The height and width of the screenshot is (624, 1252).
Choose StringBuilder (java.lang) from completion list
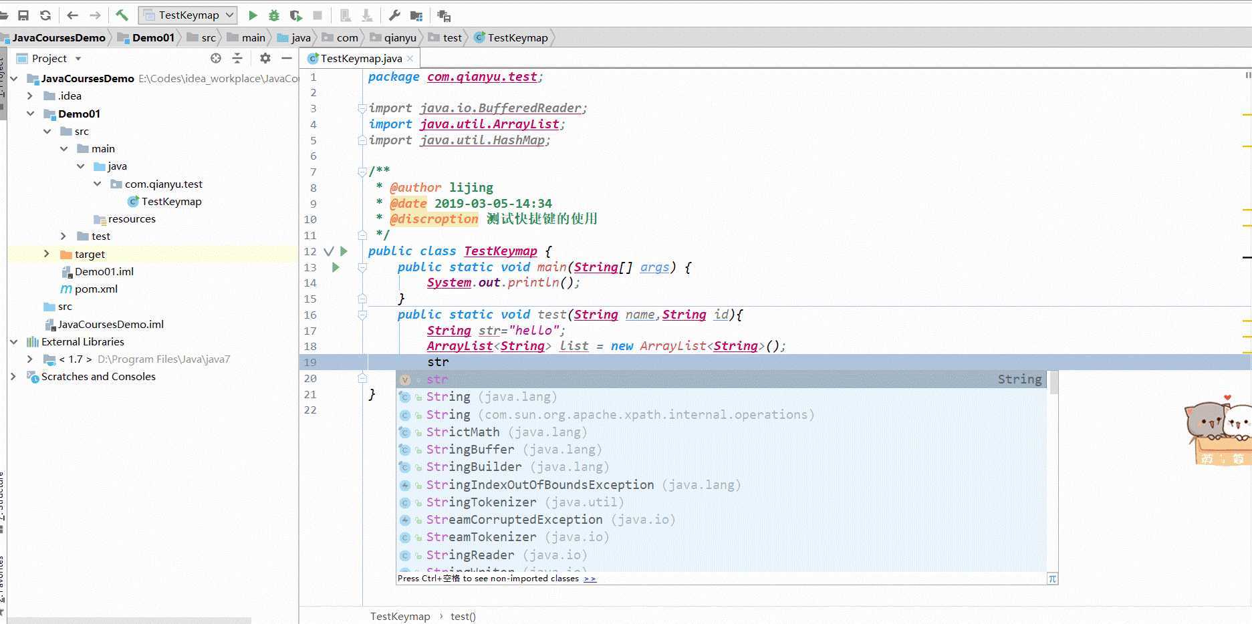tap(721, 467)
